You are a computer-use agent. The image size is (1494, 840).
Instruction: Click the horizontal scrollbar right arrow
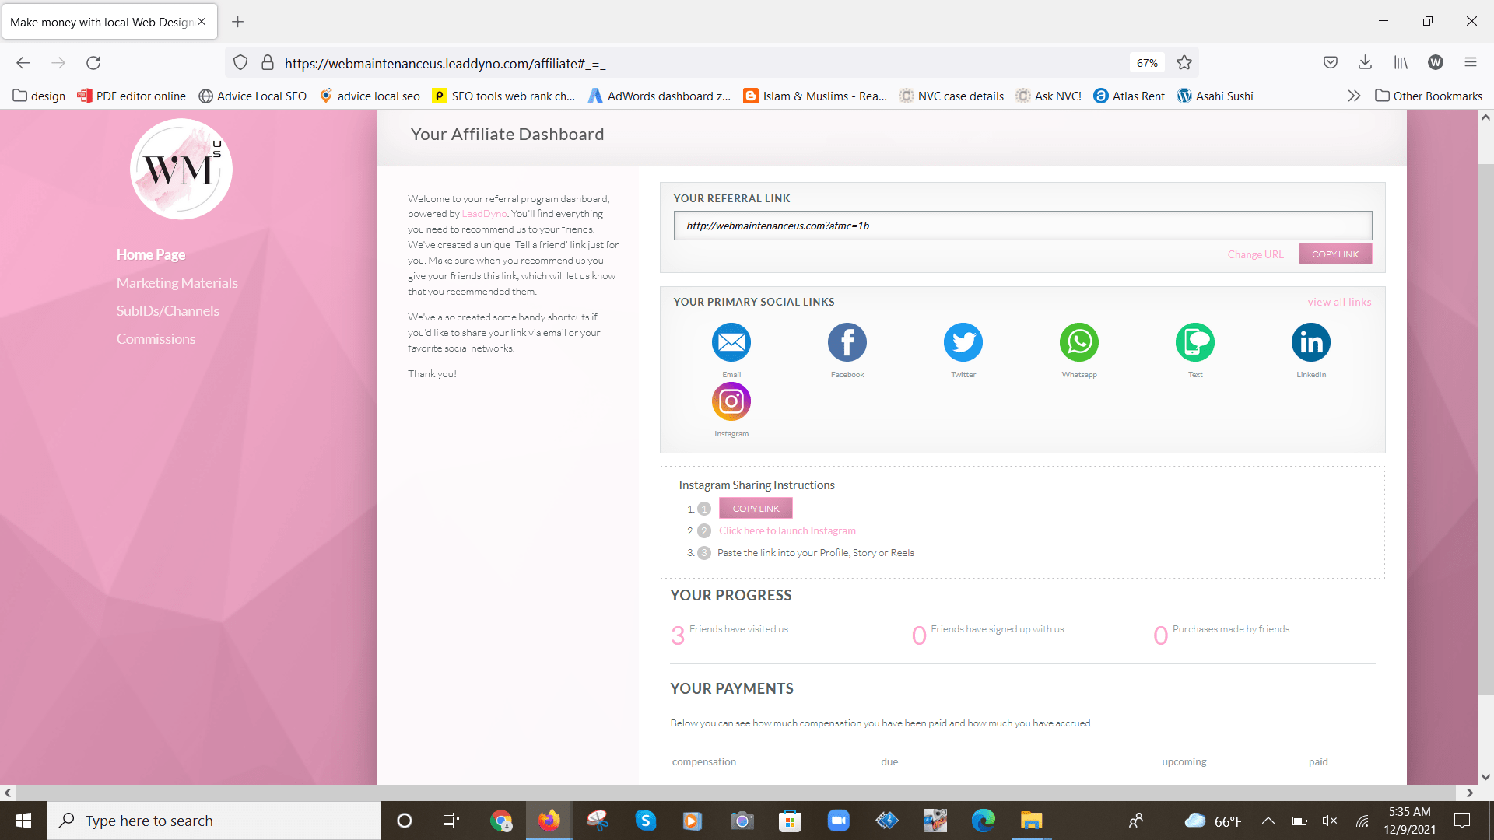1469,793
